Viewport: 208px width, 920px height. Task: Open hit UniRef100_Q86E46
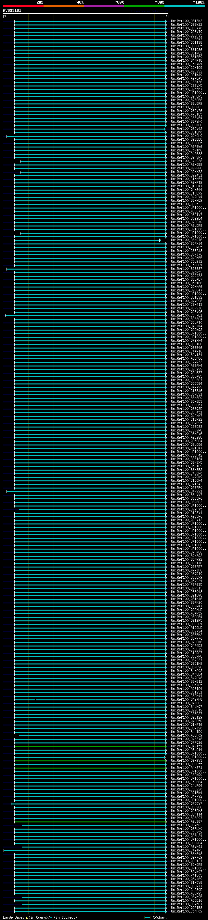point(186,348)
